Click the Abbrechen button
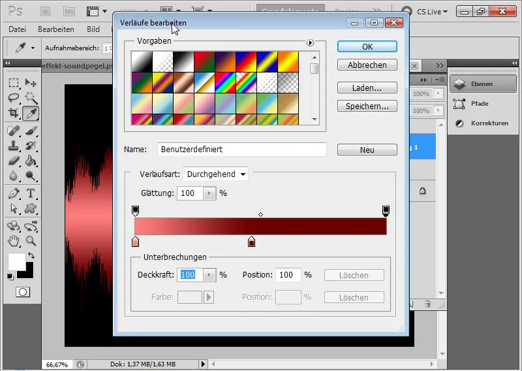 point(367,65)
